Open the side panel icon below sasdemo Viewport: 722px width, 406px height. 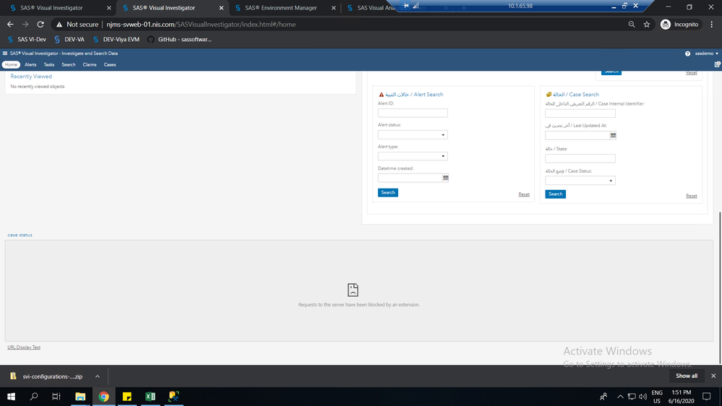[x=718, y=65]
